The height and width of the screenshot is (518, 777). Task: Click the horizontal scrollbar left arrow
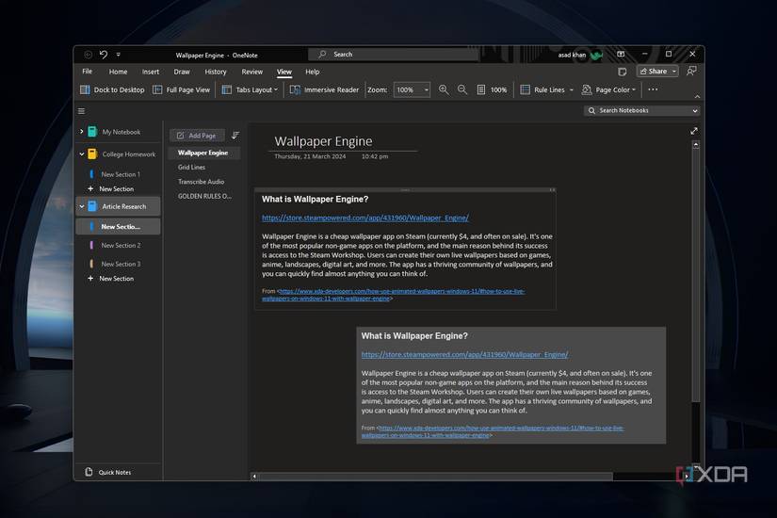254,477
